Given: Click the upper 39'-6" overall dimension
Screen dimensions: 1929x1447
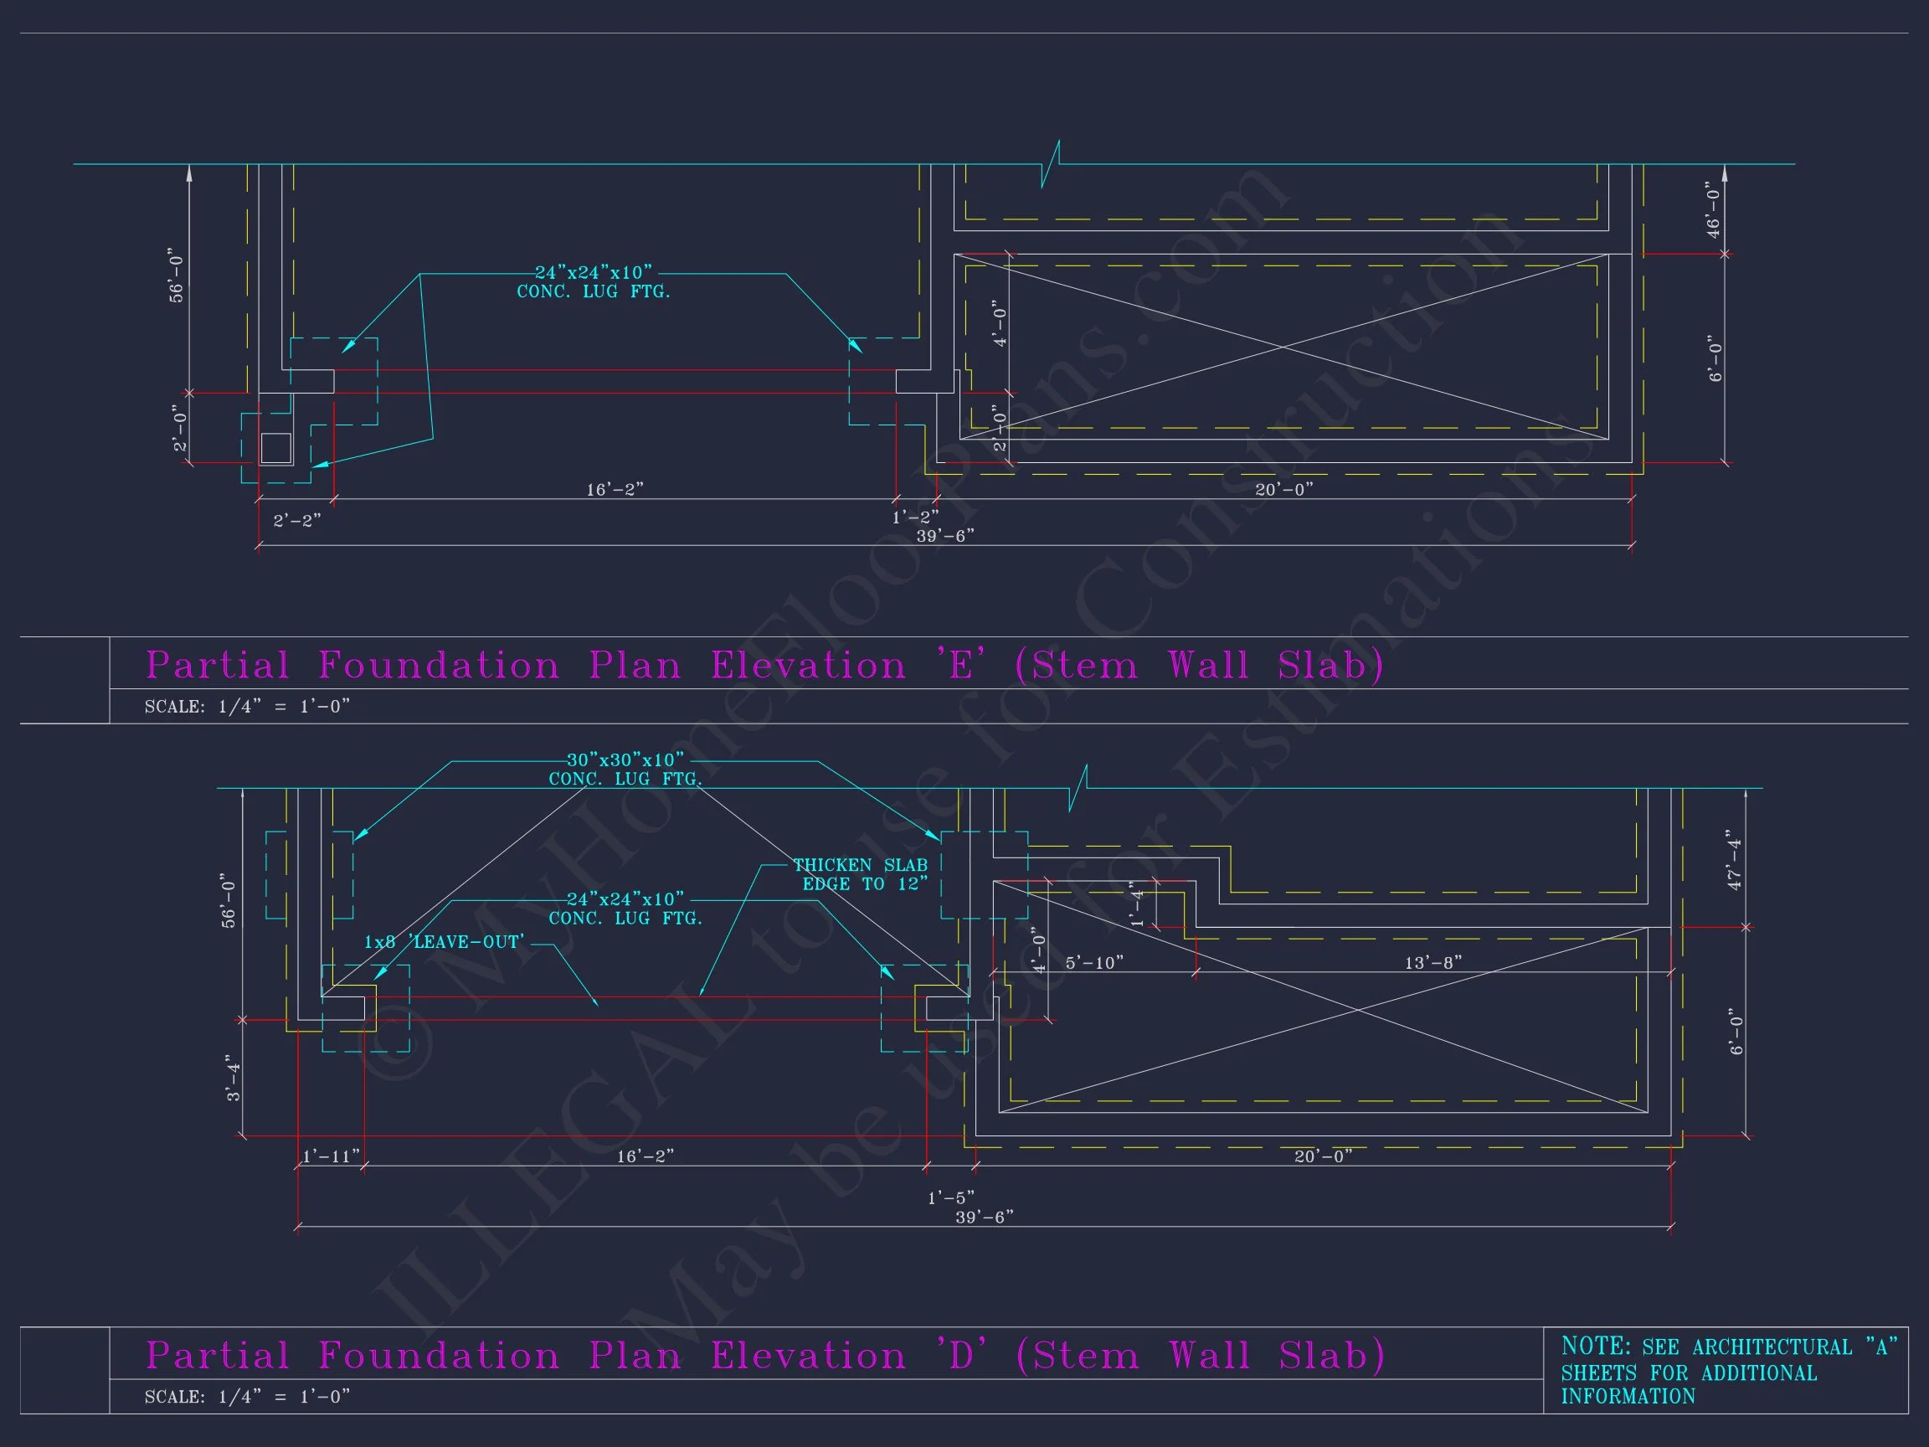Looking at the screenshot, I should pyautogui.click(x=945, y=536).
